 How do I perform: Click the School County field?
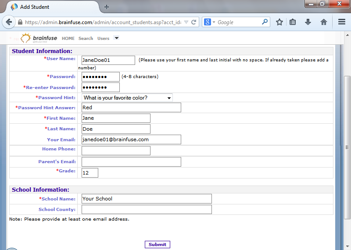pyautogui.click(x=147, y=210)
